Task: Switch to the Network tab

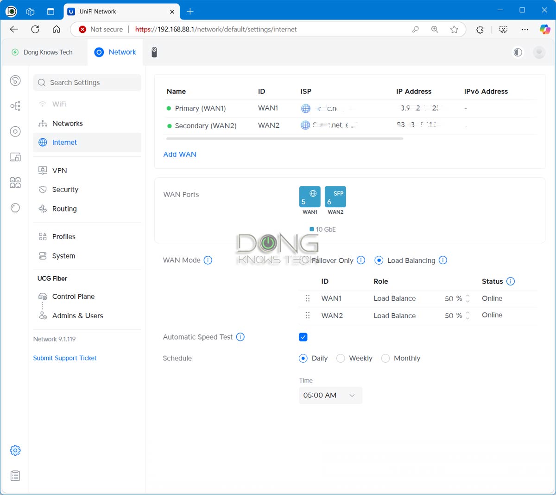Action: (x=115, y=52)
